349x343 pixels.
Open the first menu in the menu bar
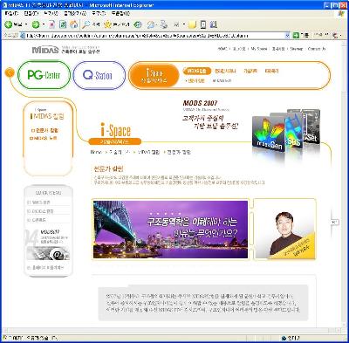11,14
